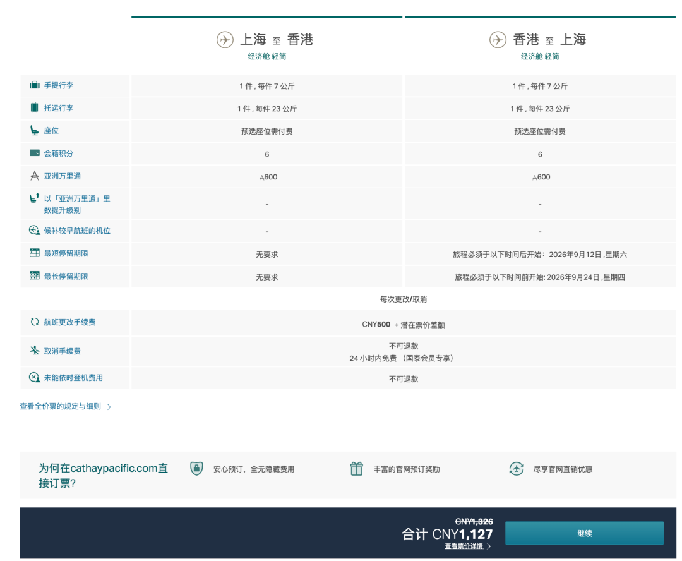This screenshot has height=561, width=682.
Task: Open 查看票价详情 fare details link
Action: pos(464,546)
